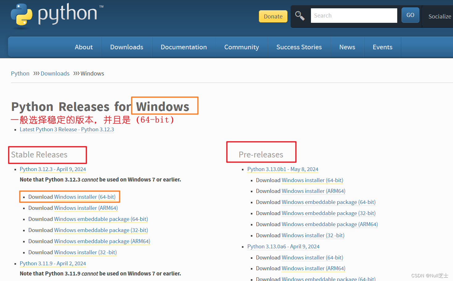Download 3.12.3 Windows installer (32-bit)
This screenshot has width=453, height=281.
(x=85, y=252)
